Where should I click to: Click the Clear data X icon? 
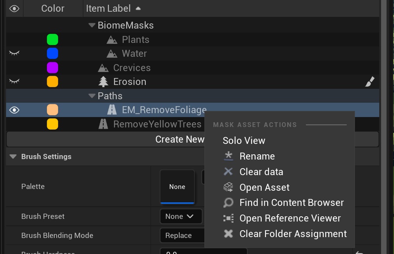click(228, 172)
